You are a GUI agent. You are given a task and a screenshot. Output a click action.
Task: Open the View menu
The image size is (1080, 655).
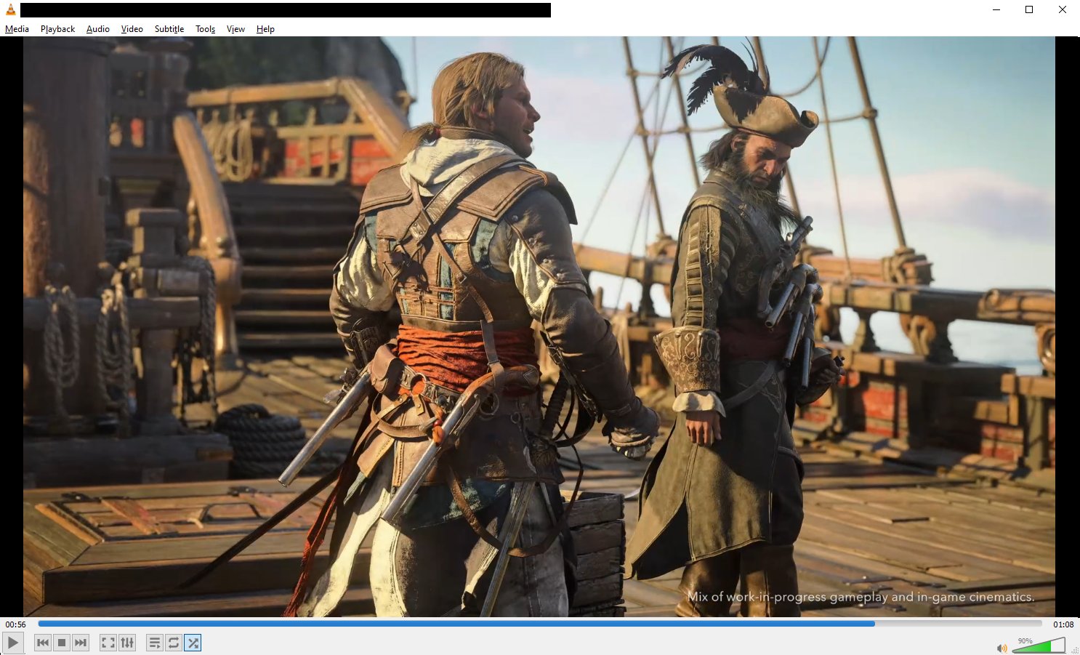[235, 29]
